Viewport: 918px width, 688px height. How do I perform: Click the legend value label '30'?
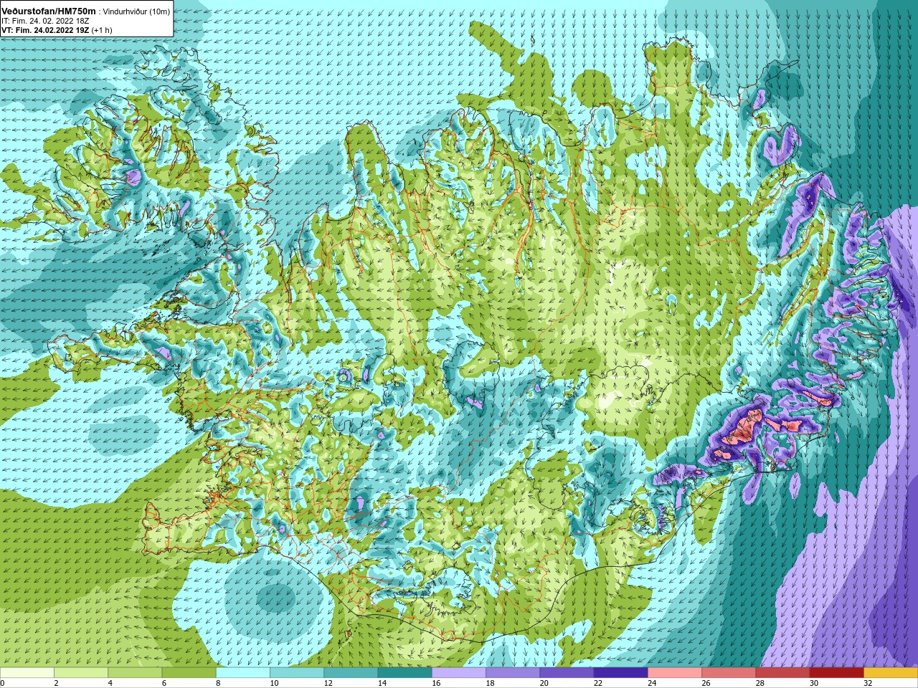coord(814,683)
